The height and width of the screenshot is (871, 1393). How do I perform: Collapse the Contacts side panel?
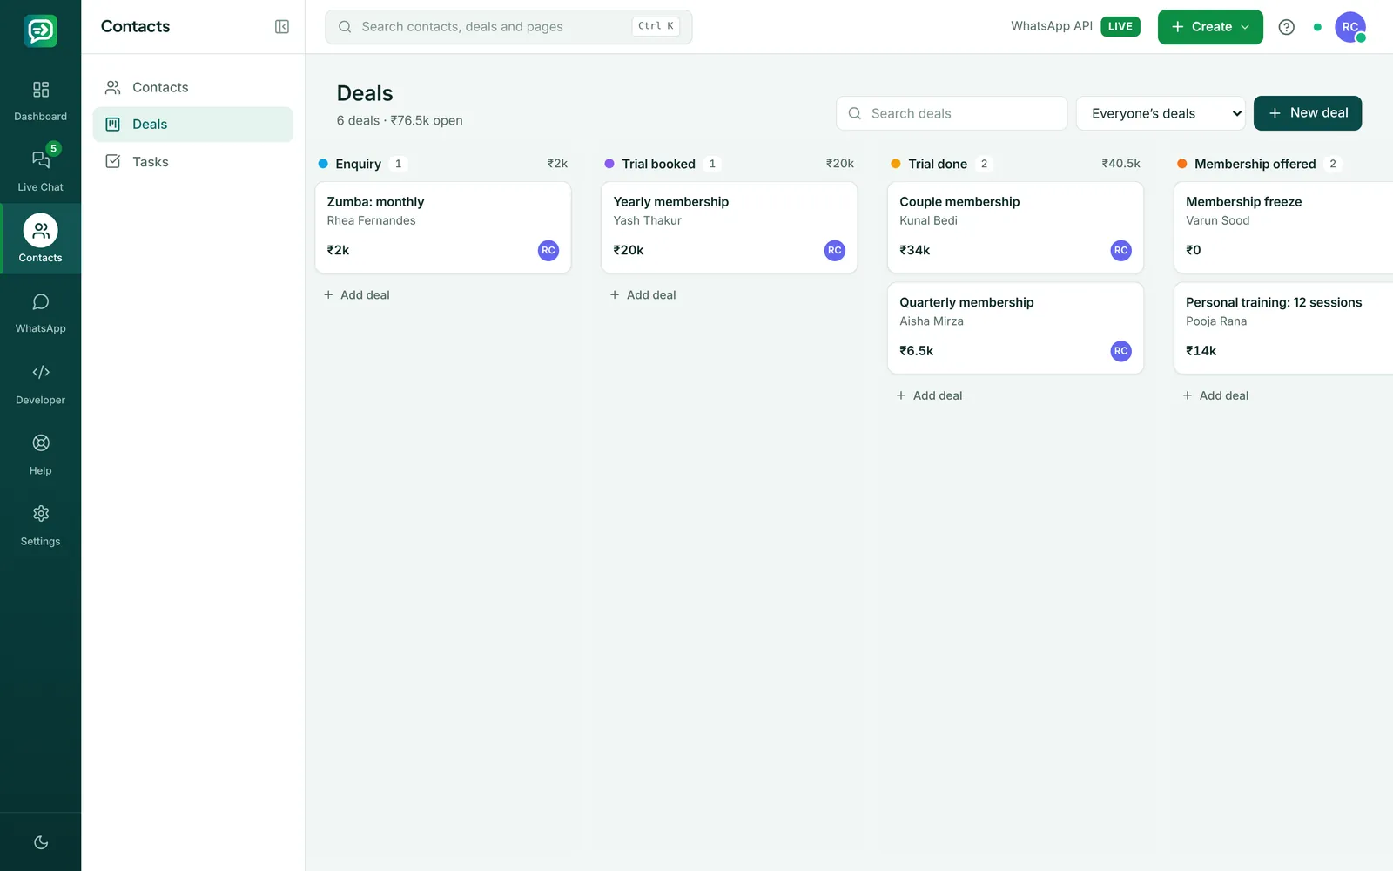coord(282,27)
